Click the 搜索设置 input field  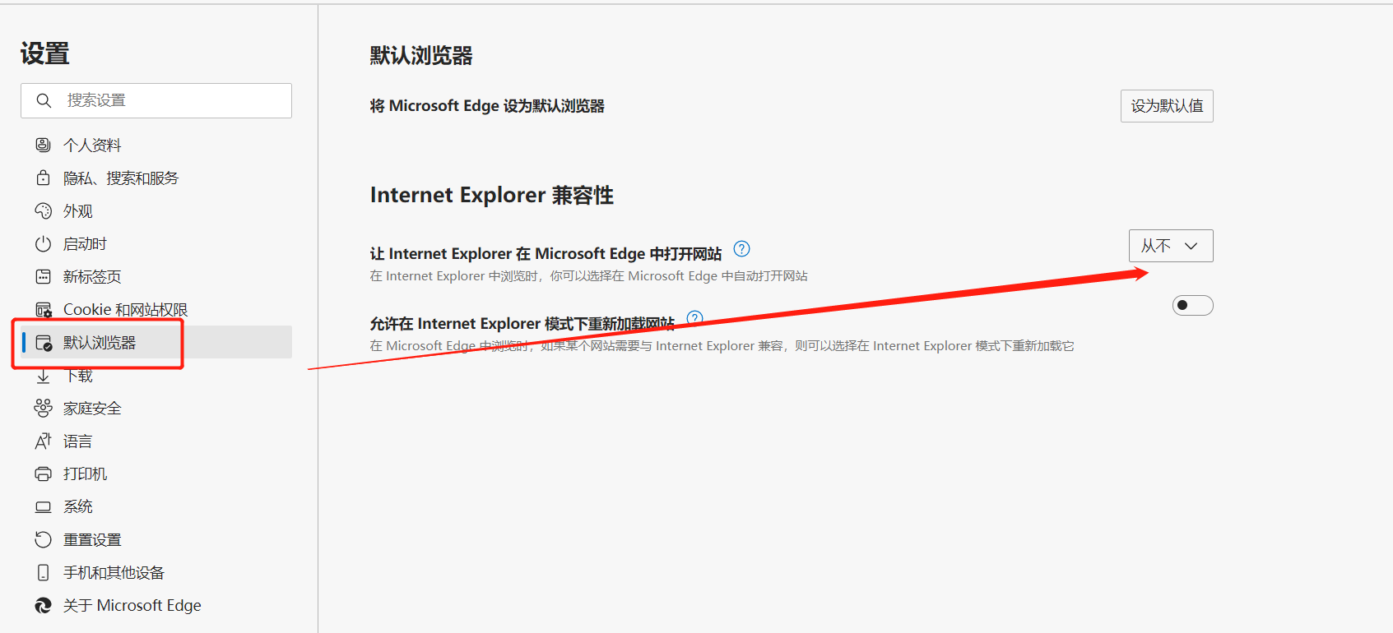click(x=156, y=100)
